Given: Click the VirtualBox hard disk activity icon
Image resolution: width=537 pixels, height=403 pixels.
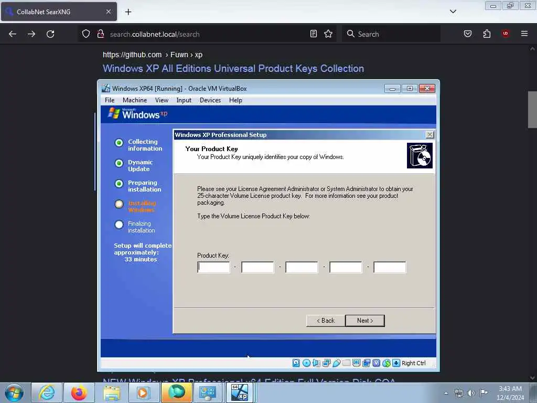Looking at the screenshot, I should pyautogui.click(x=296, y=363).
